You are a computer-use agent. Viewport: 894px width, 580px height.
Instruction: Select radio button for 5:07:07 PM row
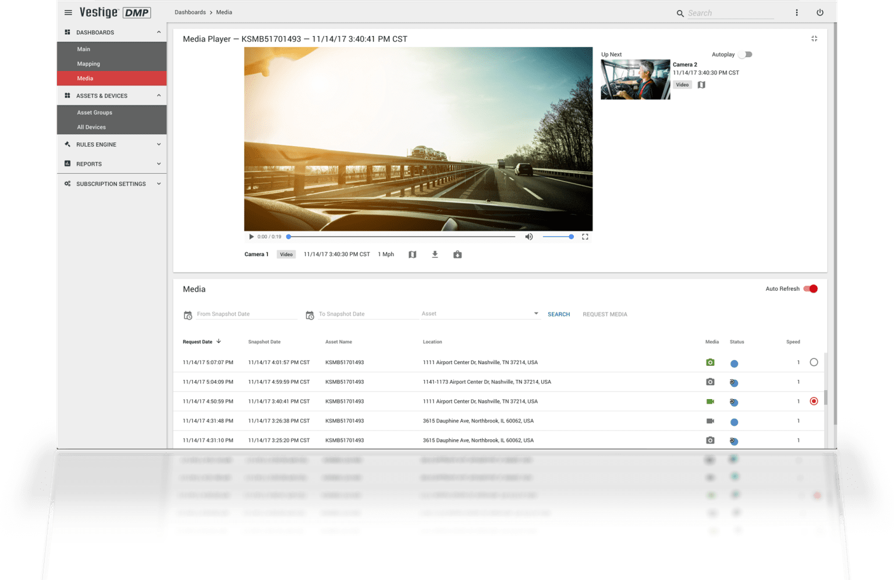[814, 362]
